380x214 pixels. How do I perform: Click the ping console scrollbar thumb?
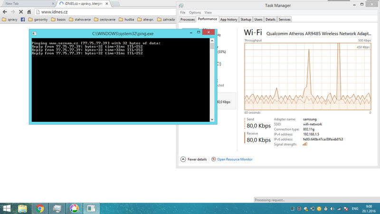coord(212,46)
